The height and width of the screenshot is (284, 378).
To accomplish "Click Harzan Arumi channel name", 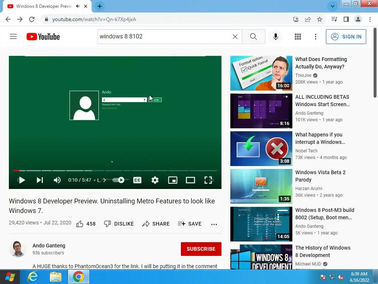I will pyautogui.click(x=309, y=188).
